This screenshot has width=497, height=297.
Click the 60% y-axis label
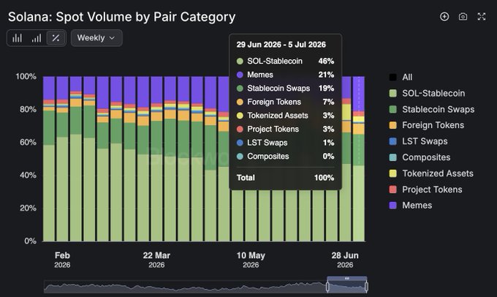[x=28, y=143]
